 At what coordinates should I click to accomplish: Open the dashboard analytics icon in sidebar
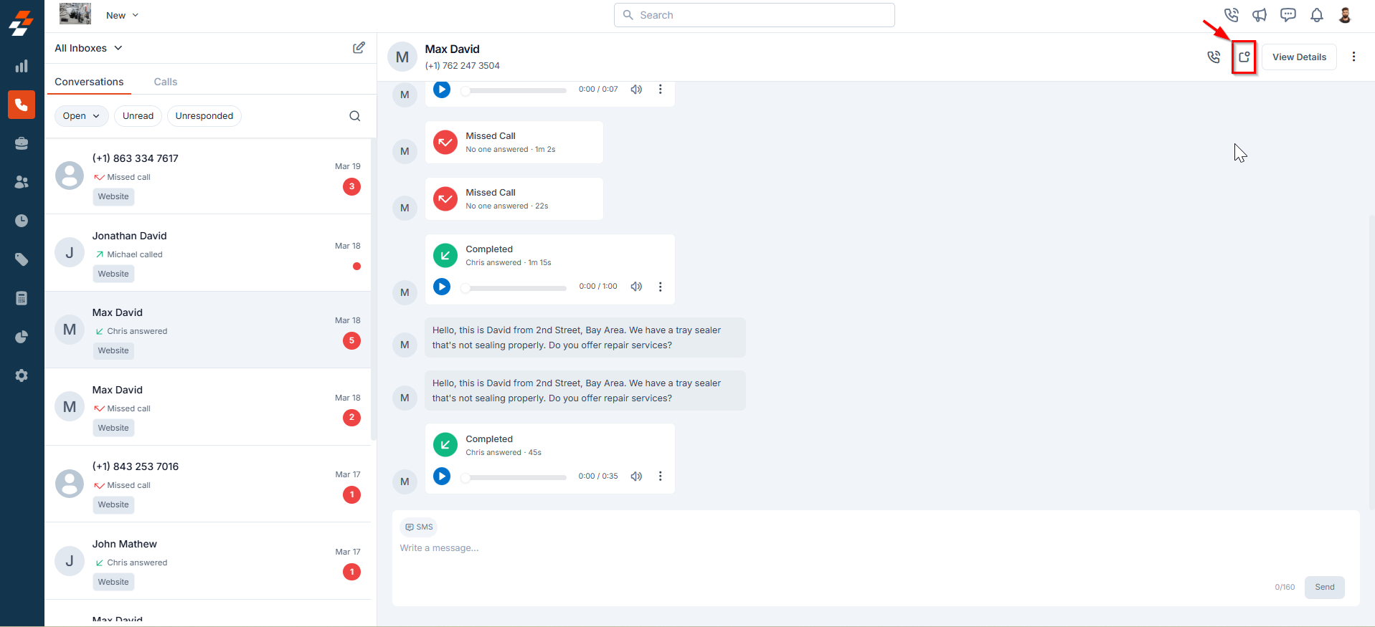point(22,66)
